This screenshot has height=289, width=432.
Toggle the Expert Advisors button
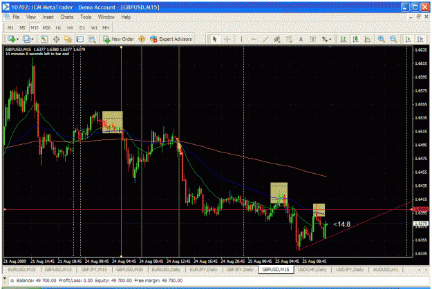click(171, 39)
